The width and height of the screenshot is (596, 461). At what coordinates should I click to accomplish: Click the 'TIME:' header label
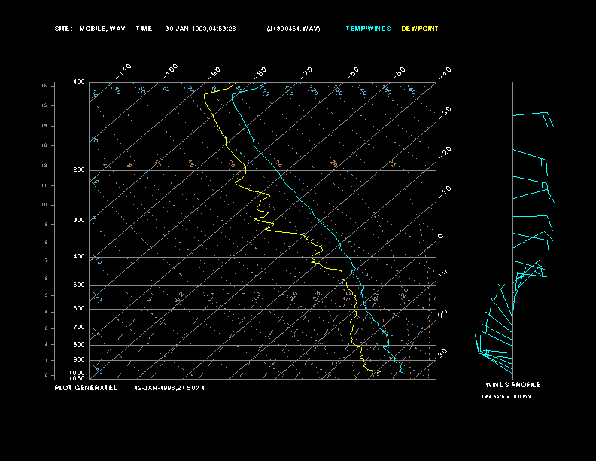click(144, 29)
